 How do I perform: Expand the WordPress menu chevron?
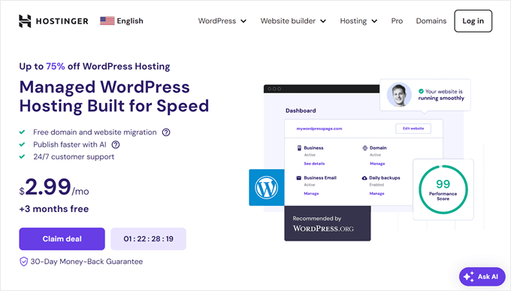point(243,21)
